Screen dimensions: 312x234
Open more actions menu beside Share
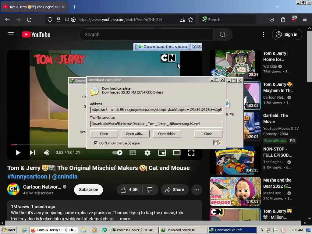click(x=197, y=190)
